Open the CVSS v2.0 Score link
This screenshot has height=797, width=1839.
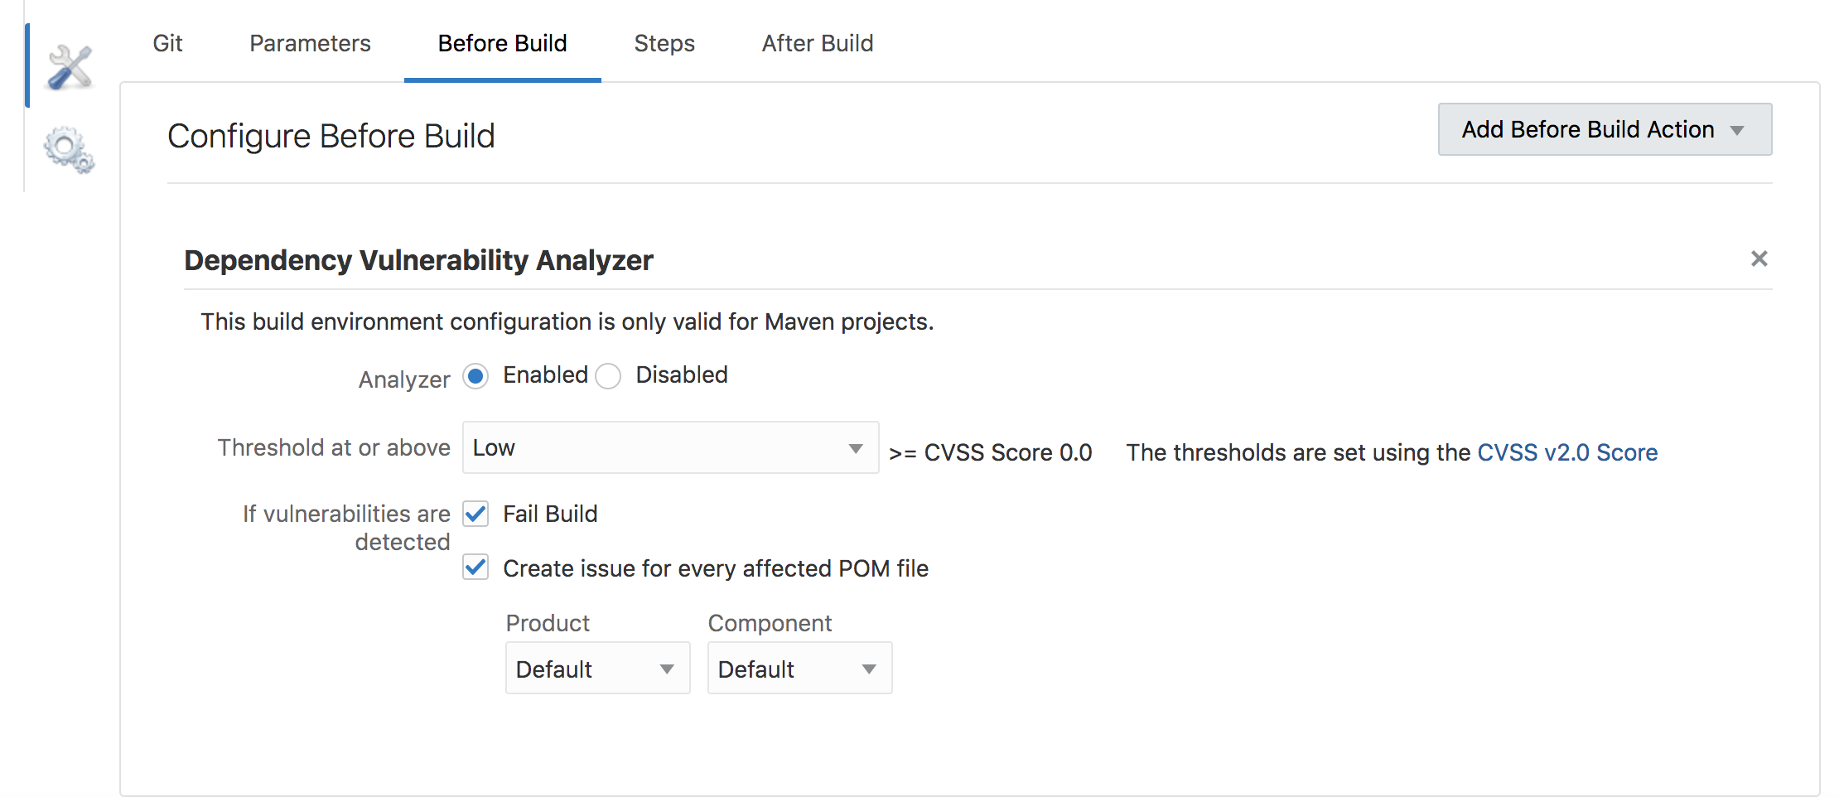pyautogui.click(x=1568, y=452)
